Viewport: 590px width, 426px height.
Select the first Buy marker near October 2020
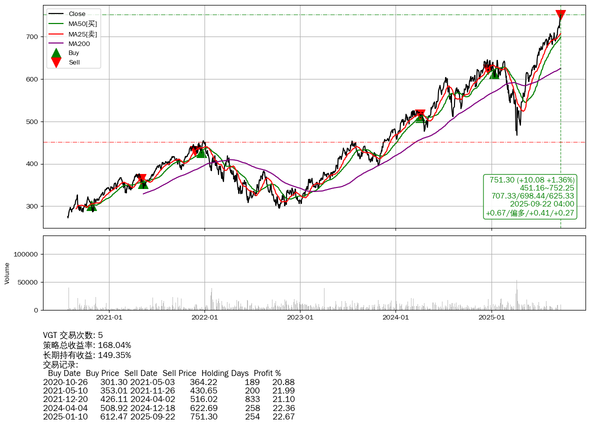point(91,206)
